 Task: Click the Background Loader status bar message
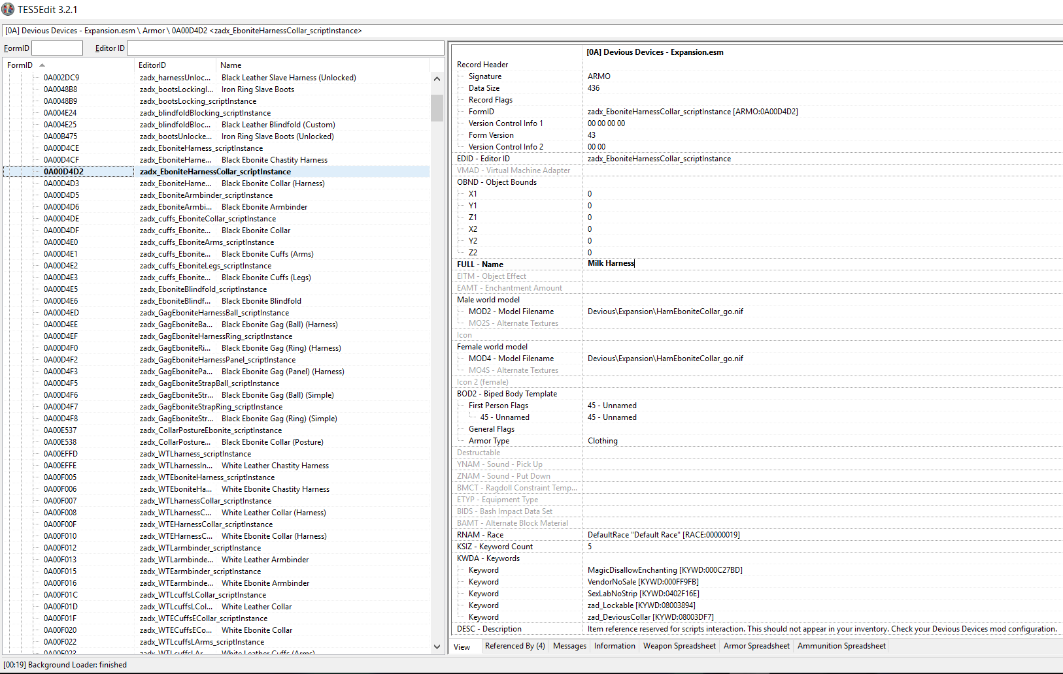coord(65,665)
